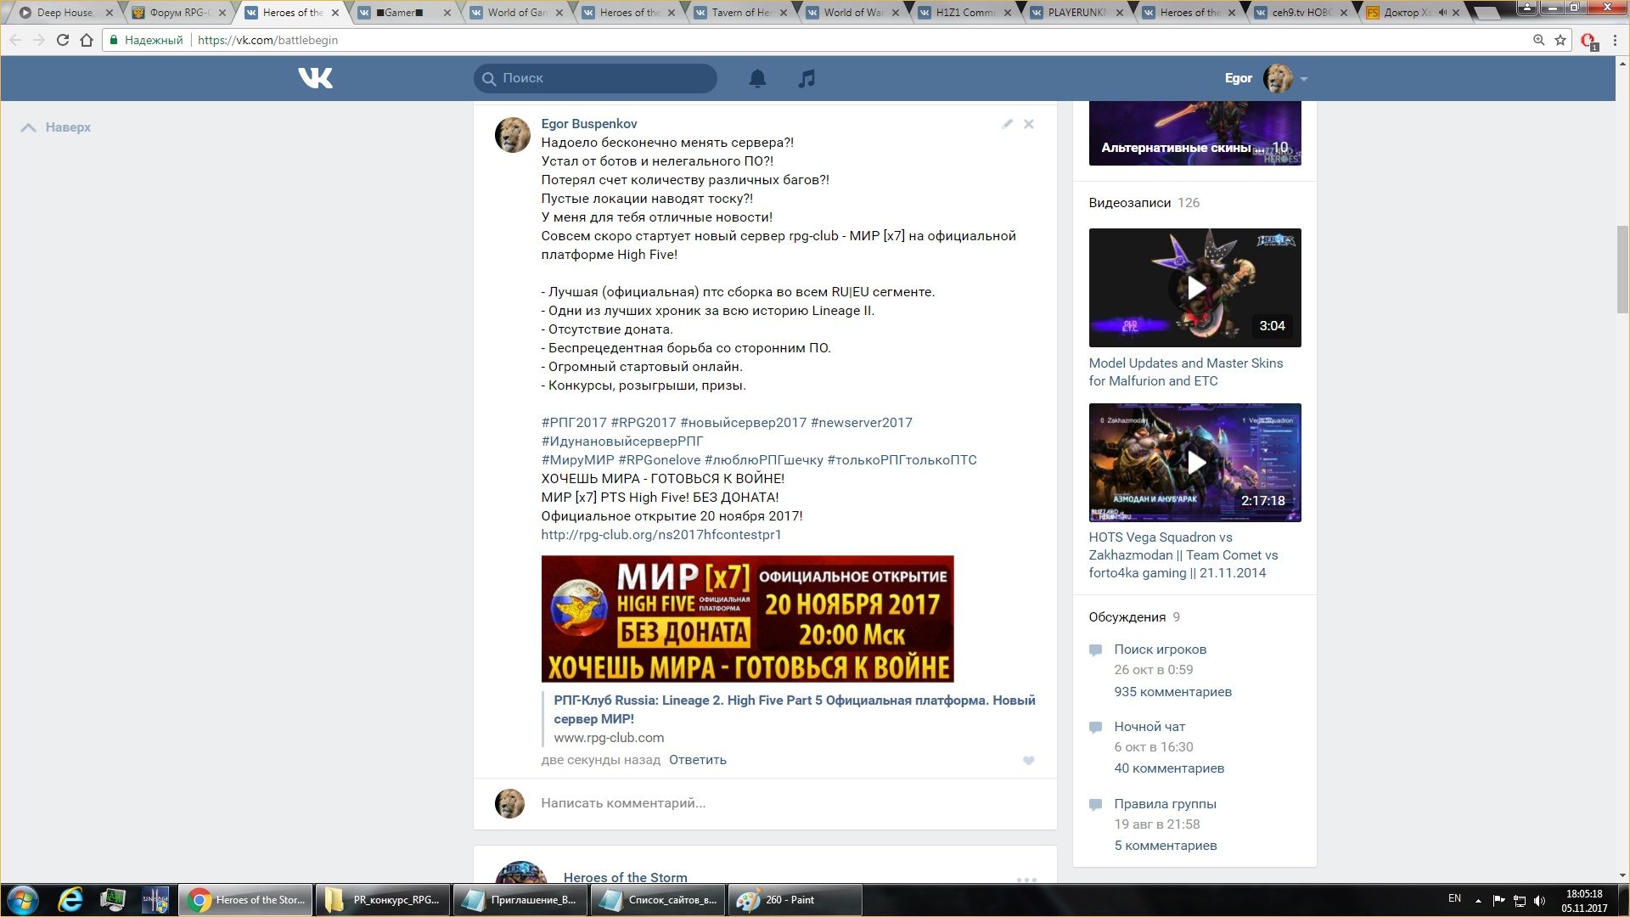Click hashtag #newserver2017
Screen dimensions: 1630x917
click(x=862, y=423)
